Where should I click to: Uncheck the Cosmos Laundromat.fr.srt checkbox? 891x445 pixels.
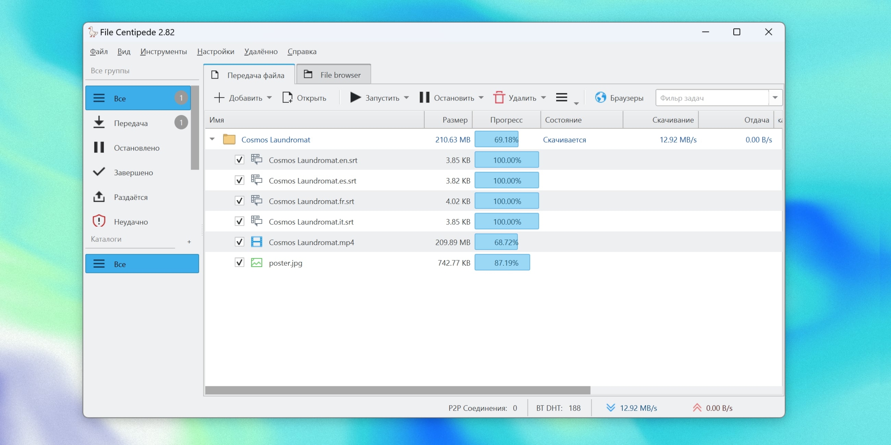(239, 201)
